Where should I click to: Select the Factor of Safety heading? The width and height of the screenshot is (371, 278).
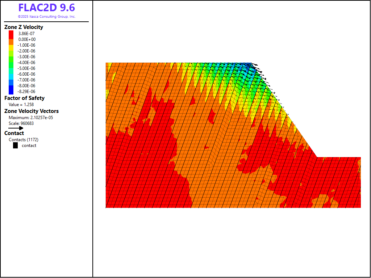pos(24,98)
